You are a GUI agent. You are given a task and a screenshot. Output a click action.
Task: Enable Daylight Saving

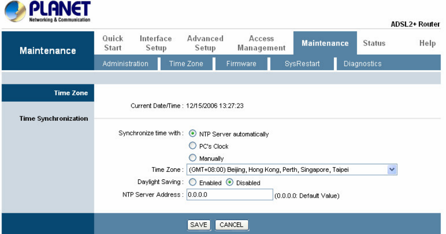(192, 182)
